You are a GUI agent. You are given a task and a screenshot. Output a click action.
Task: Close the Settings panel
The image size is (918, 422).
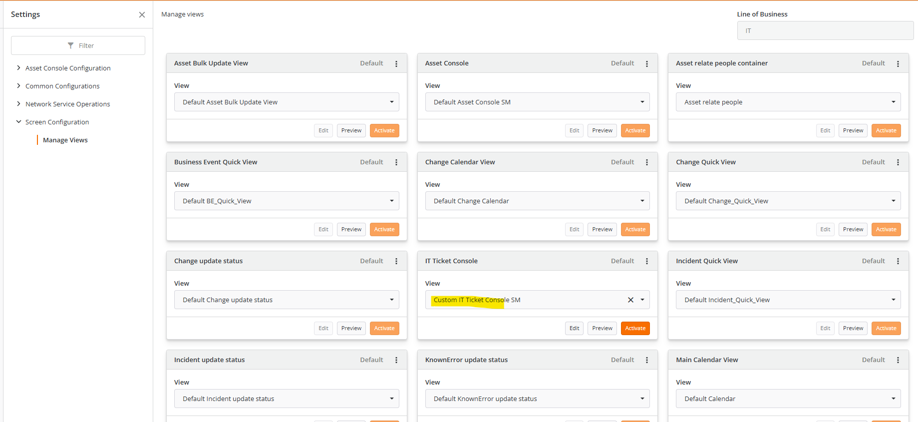[x=142, y=14]
